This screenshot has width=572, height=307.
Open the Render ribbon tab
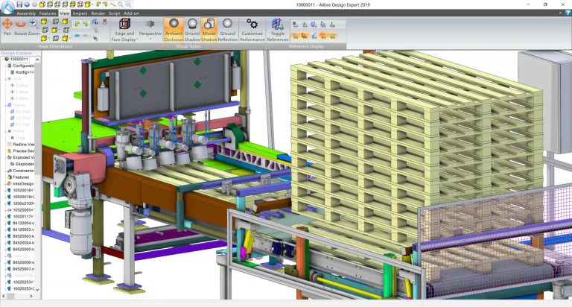coord(98,13)
